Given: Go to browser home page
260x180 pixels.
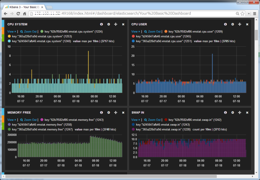Looking at the screenshot, I should 25,14.
